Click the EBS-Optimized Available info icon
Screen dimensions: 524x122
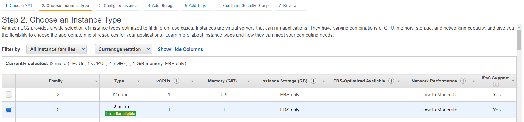click(391, 81)
